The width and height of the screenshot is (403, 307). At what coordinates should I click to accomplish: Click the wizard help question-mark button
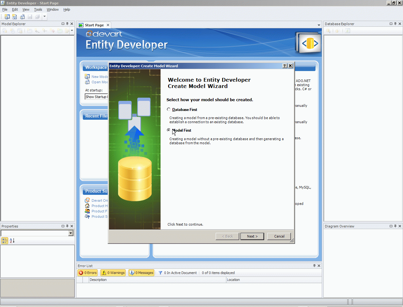pos(285,66)
